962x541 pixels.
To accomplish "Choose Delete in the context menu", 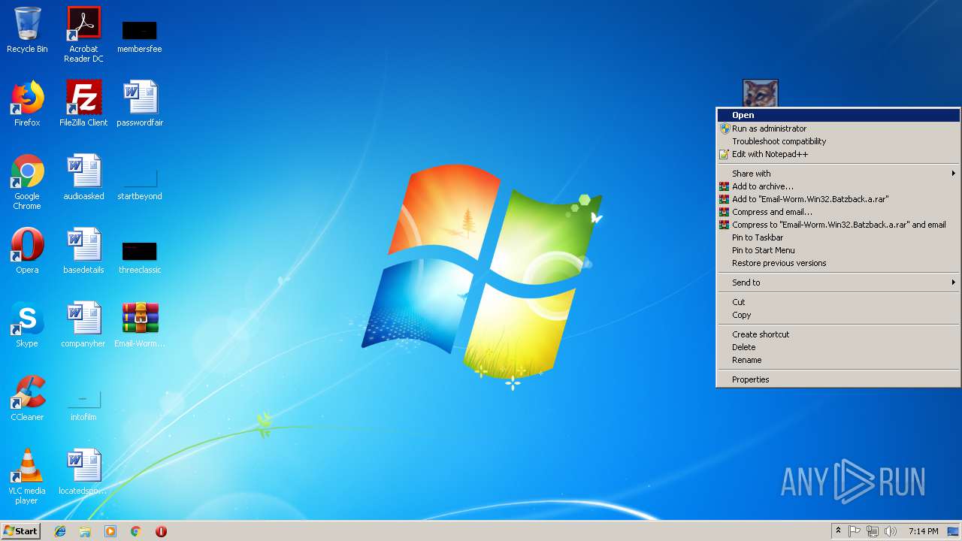I will click(838, 347).
